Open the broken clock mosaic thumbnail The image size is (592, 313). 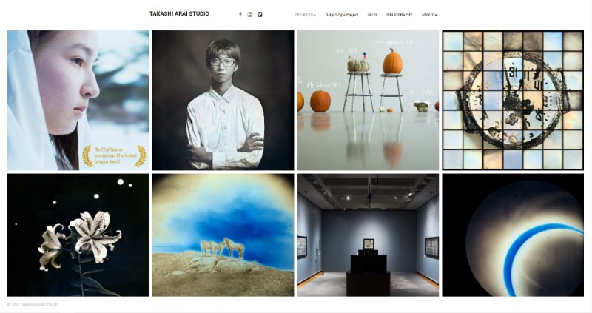click(513, 101)
